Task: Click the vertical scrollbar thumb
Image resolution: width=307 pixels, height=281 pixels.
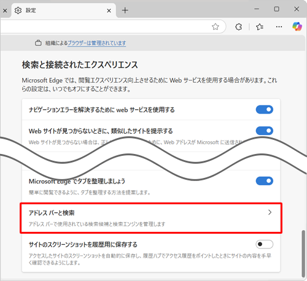Action: tap(303, 253)
